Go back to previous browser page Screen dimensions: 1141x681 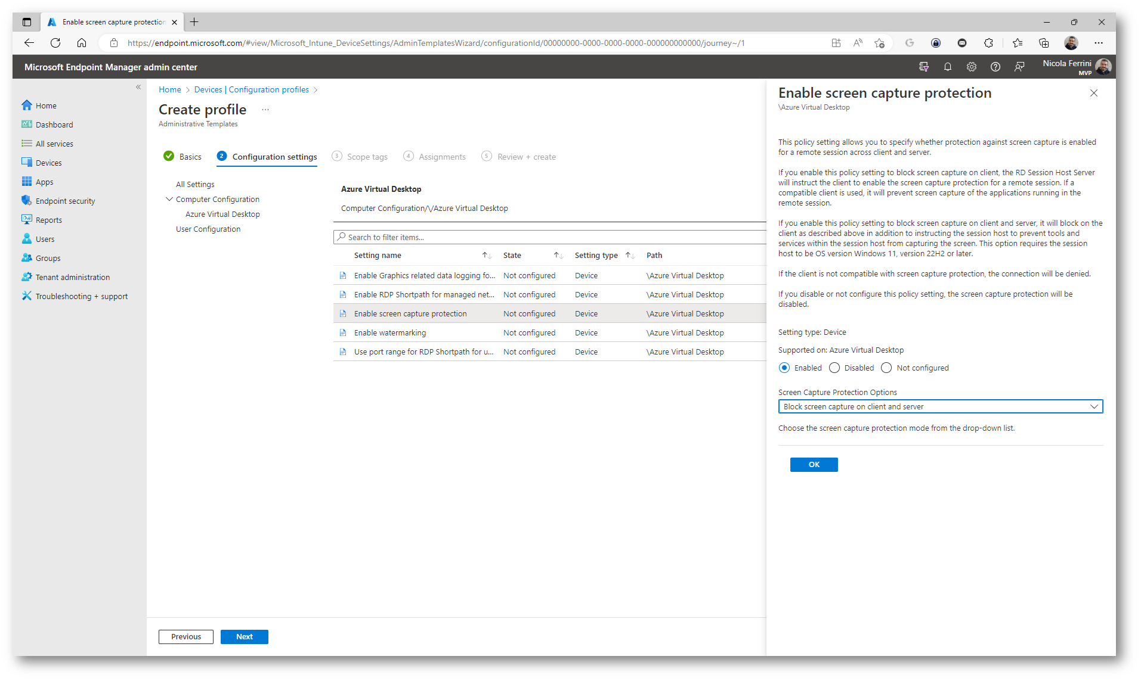(x=29, y=43)
